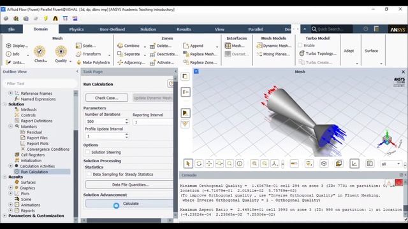The height and width of the screenshot is (229, 408).
Task: Click the red stop icon in console
Action: [398, 183]
